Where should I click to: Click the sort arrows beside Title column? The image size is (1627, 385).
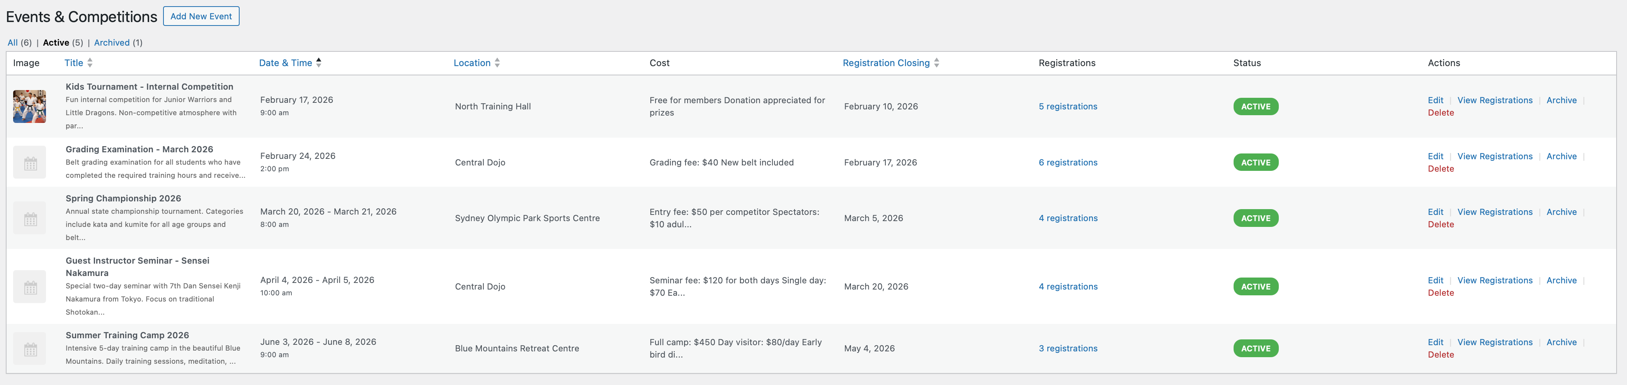90,63
